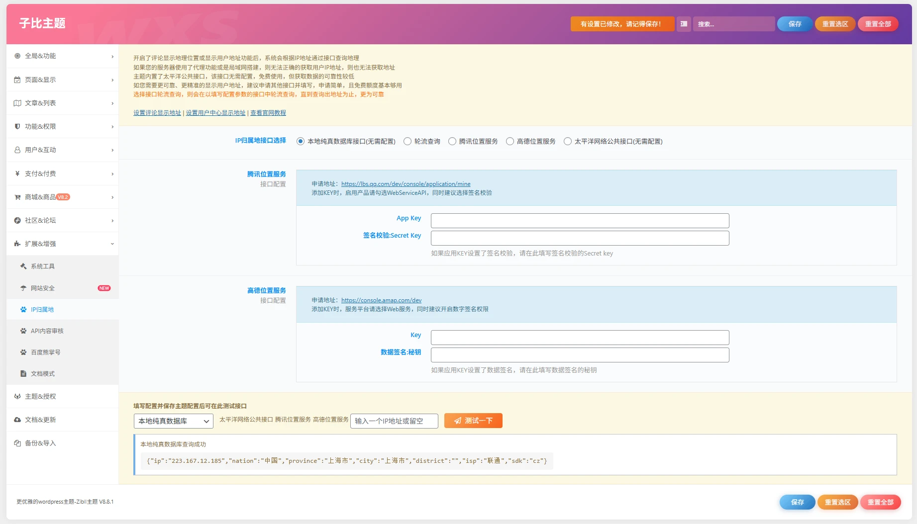Image resolution: width=917 pixels, height=524 pixels.
Task: Click the top 保存 button
Action: pyautogui.click(x=795, y=24)
